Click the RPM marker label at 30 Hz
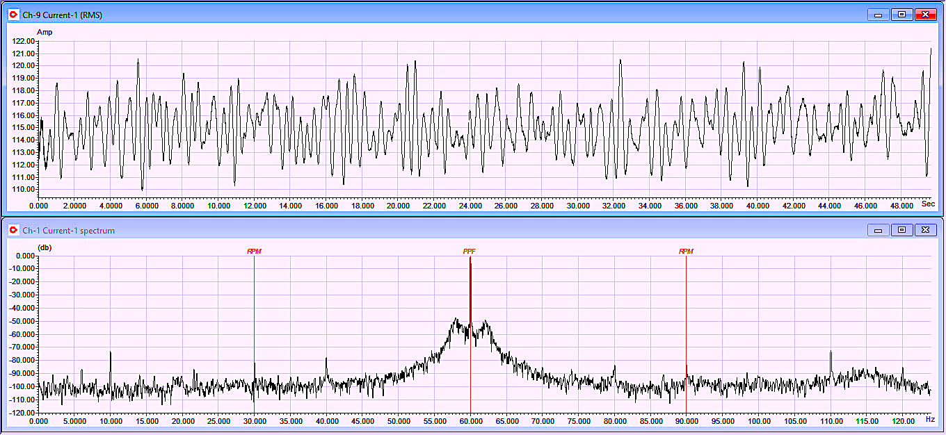Screen dimensions: 946x435 tap(254, 252)
